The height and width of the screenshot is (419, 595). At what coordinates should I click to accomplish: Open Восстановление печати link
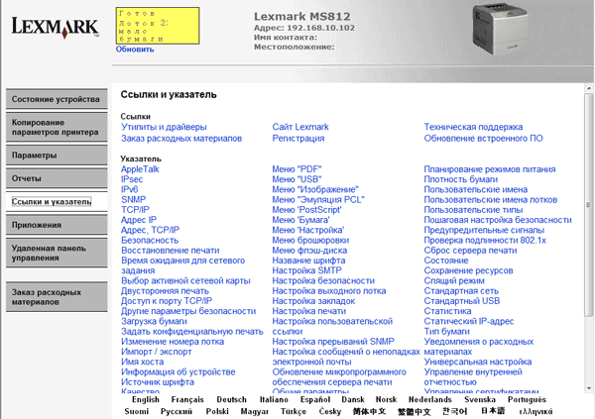coord(170,251)
